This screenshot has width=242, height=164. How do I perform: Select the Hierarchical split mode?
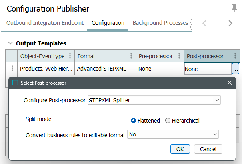168,121
